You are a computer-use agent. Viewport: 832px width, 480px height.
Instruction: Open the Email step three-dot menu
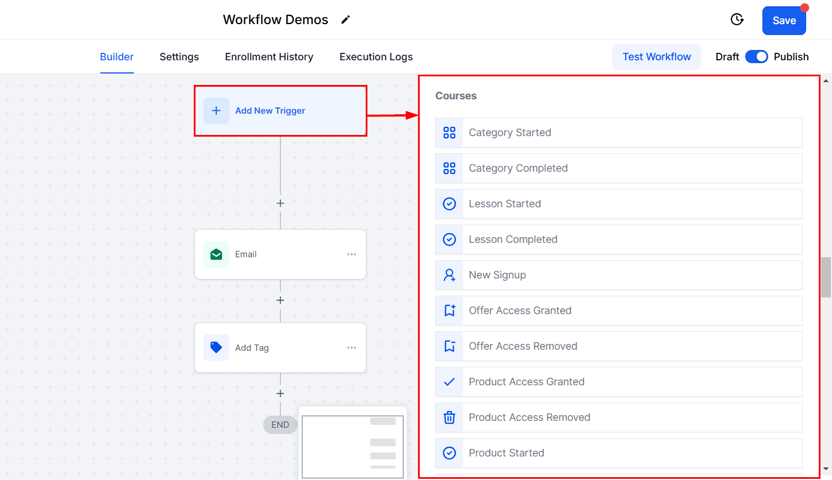[351, 254]
